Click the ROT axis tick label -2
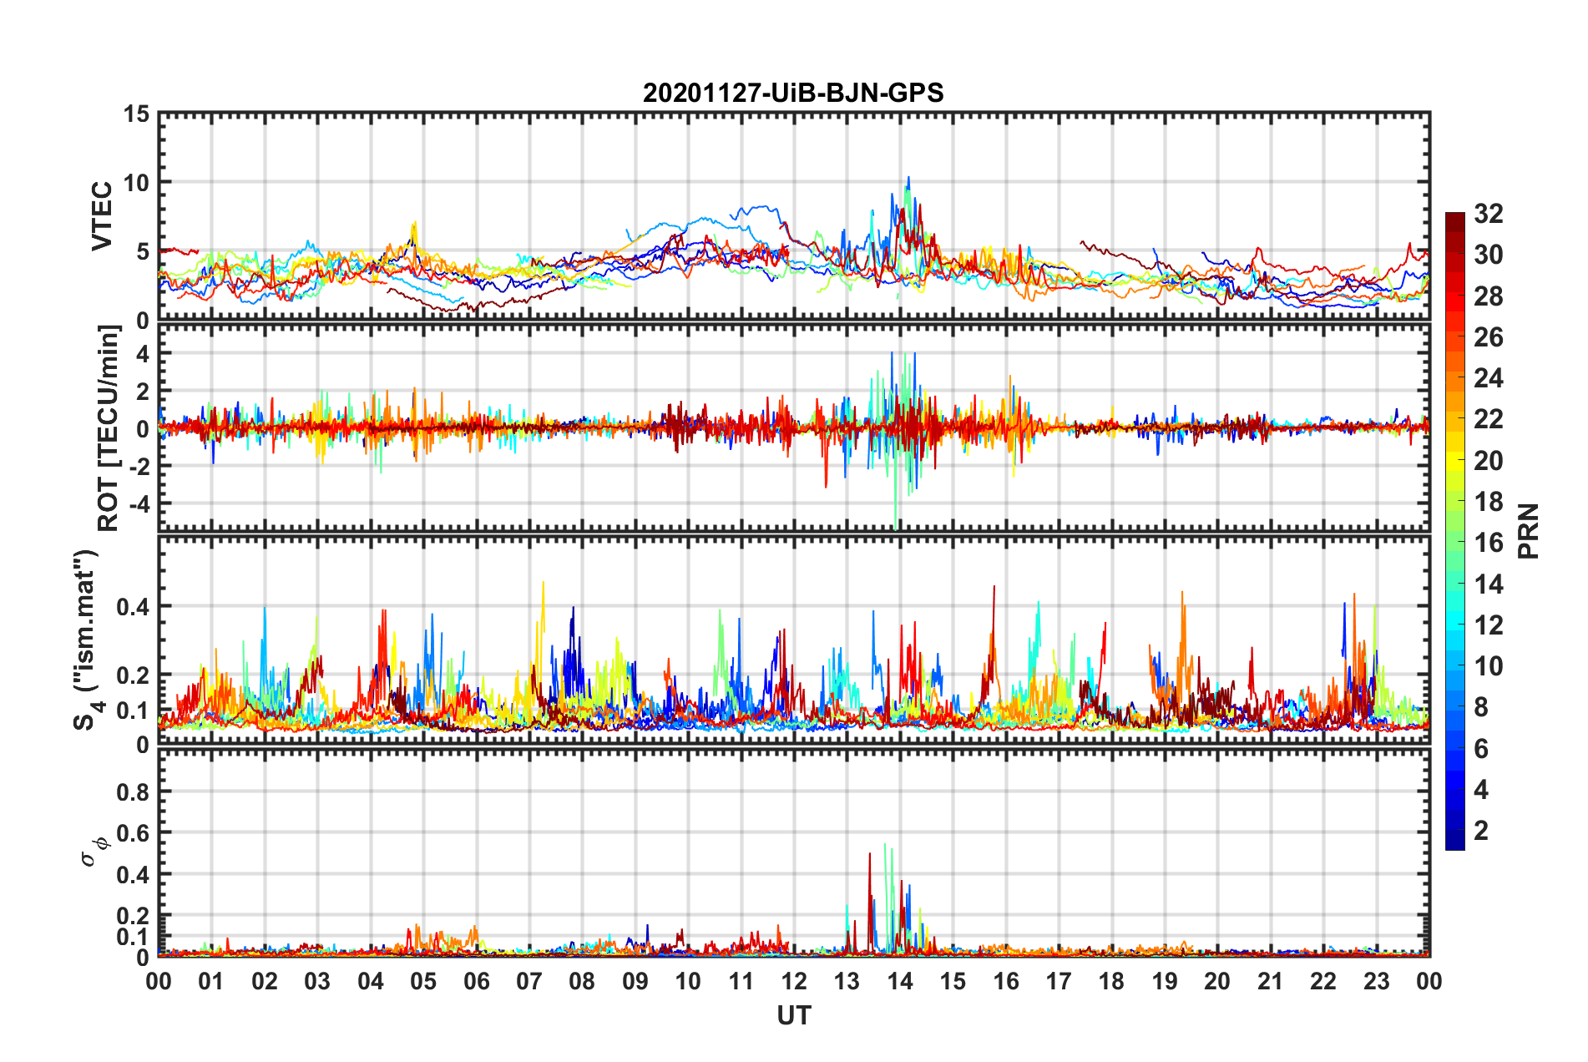1588x1062 pixels. (x=139, y=465)
